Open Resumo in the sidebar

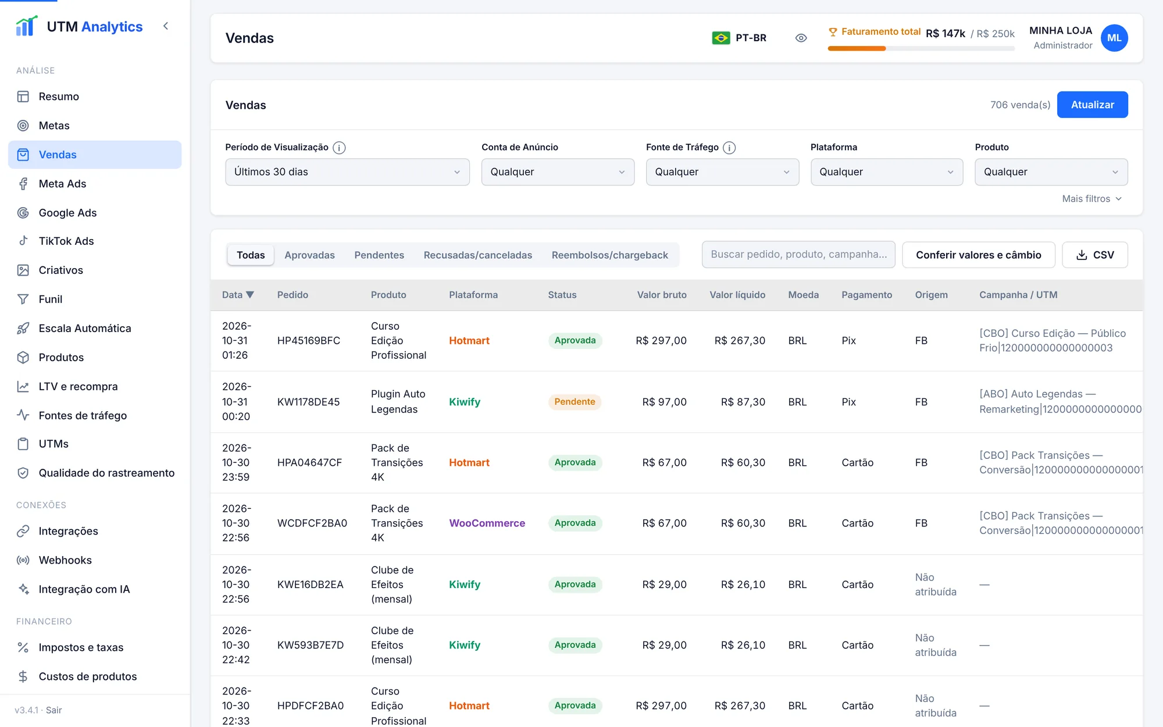click(95, 97)
